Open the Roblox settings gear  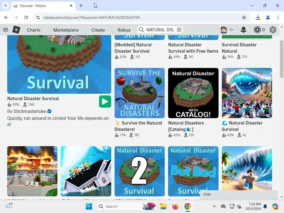click(273, 30)
